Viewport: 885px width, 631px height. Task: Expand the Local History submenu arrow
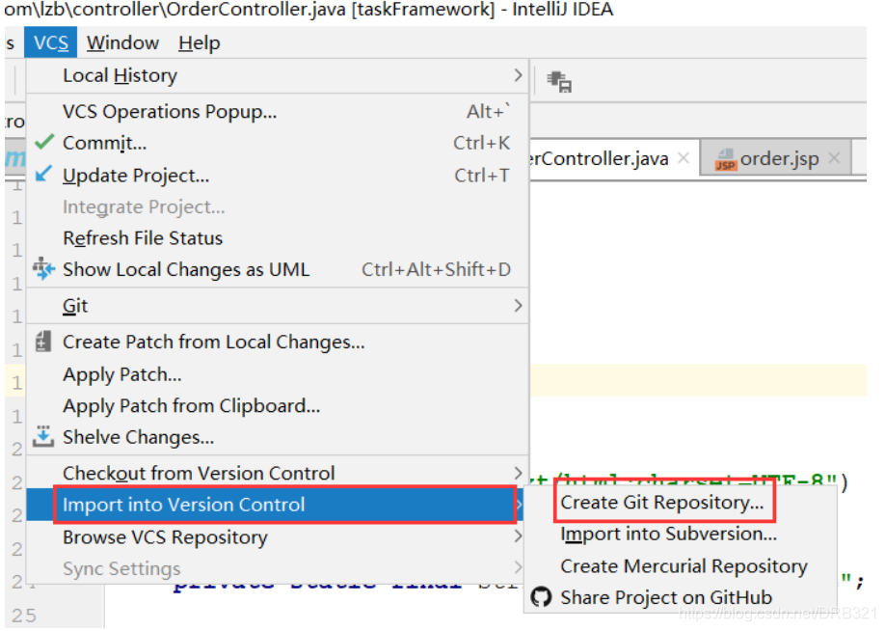518,75
